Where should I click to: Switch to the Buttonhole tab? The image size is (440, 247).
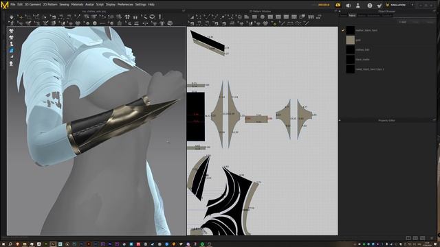coord(373,16)
